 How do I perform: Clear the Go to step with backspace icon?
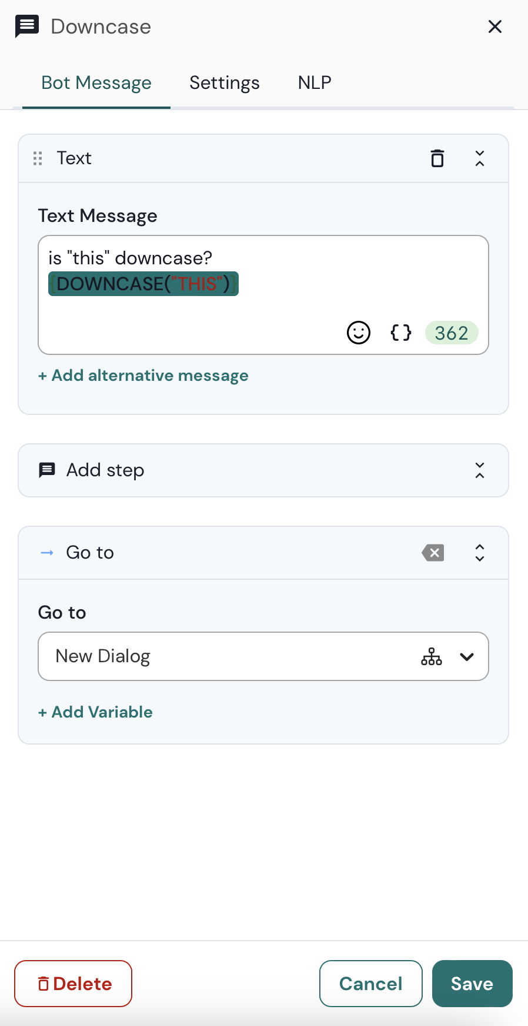pos(433,553)
